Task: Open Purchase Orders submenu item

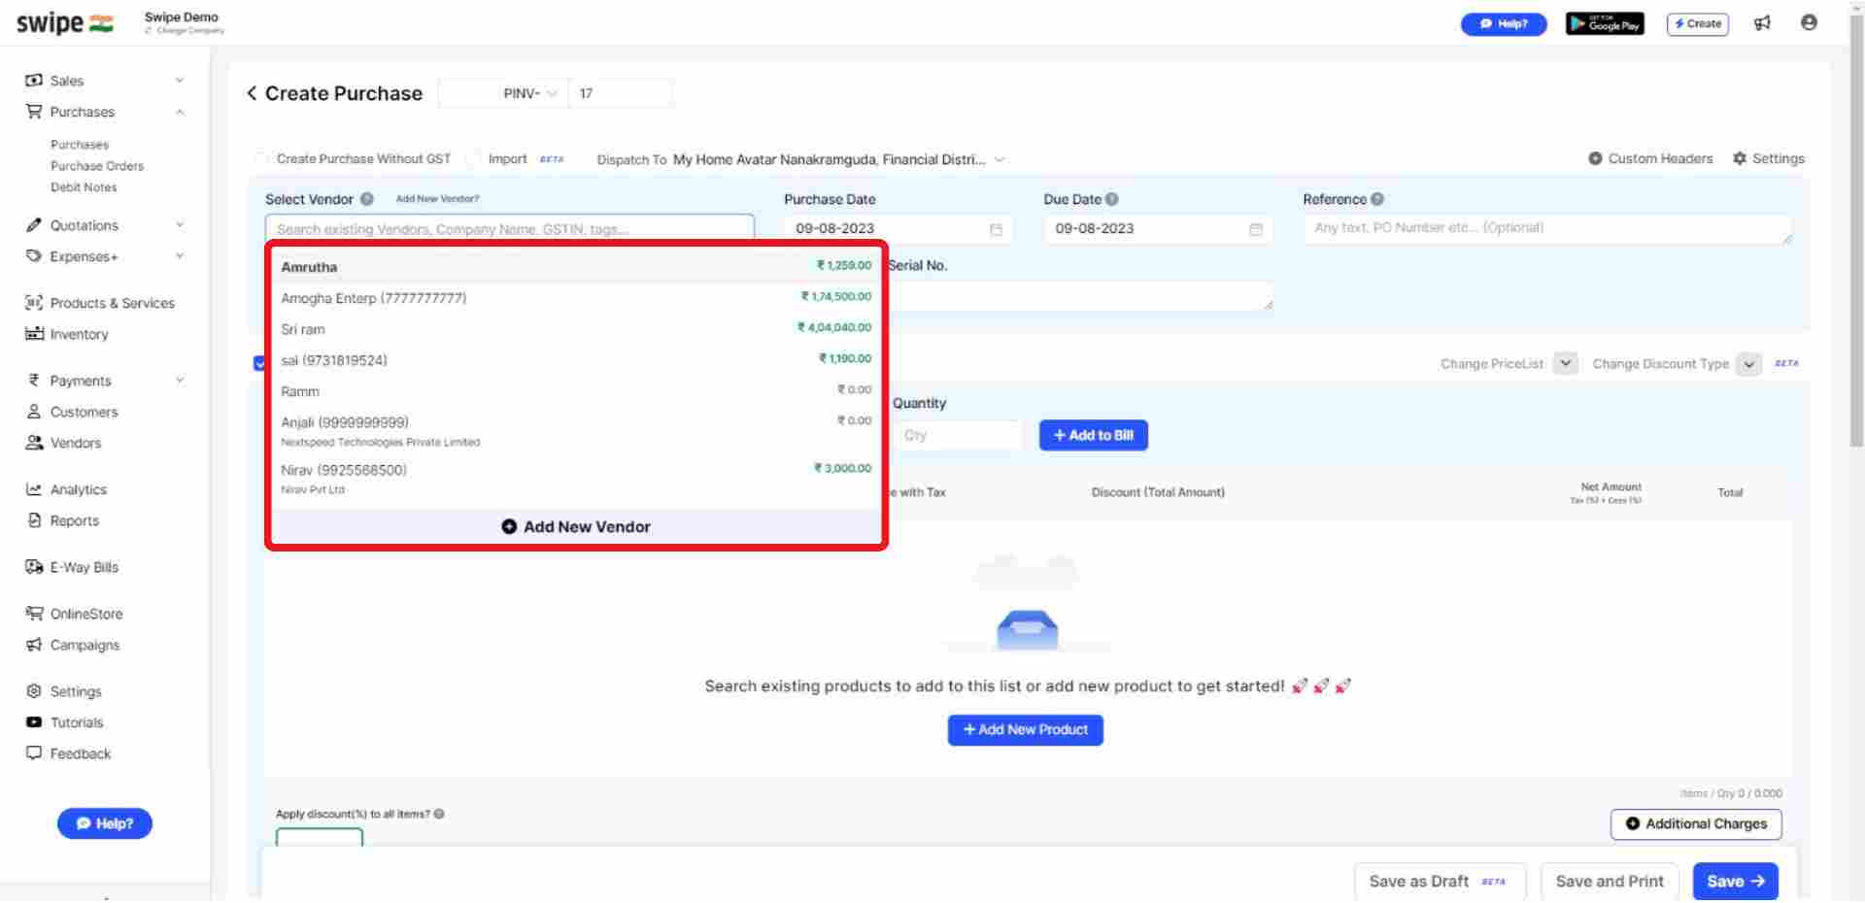Action: pyautogui.click(x=97, y=166)
